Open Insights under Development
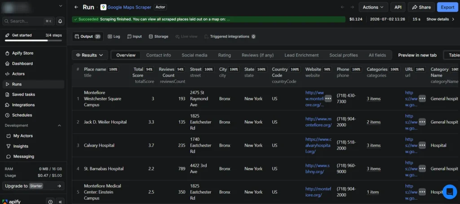This screenshot has height=204, width=460. pyautogui.click(x=21, y=146)
